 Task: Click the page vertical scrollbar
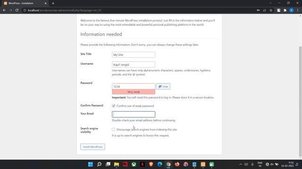coord(300,101)
